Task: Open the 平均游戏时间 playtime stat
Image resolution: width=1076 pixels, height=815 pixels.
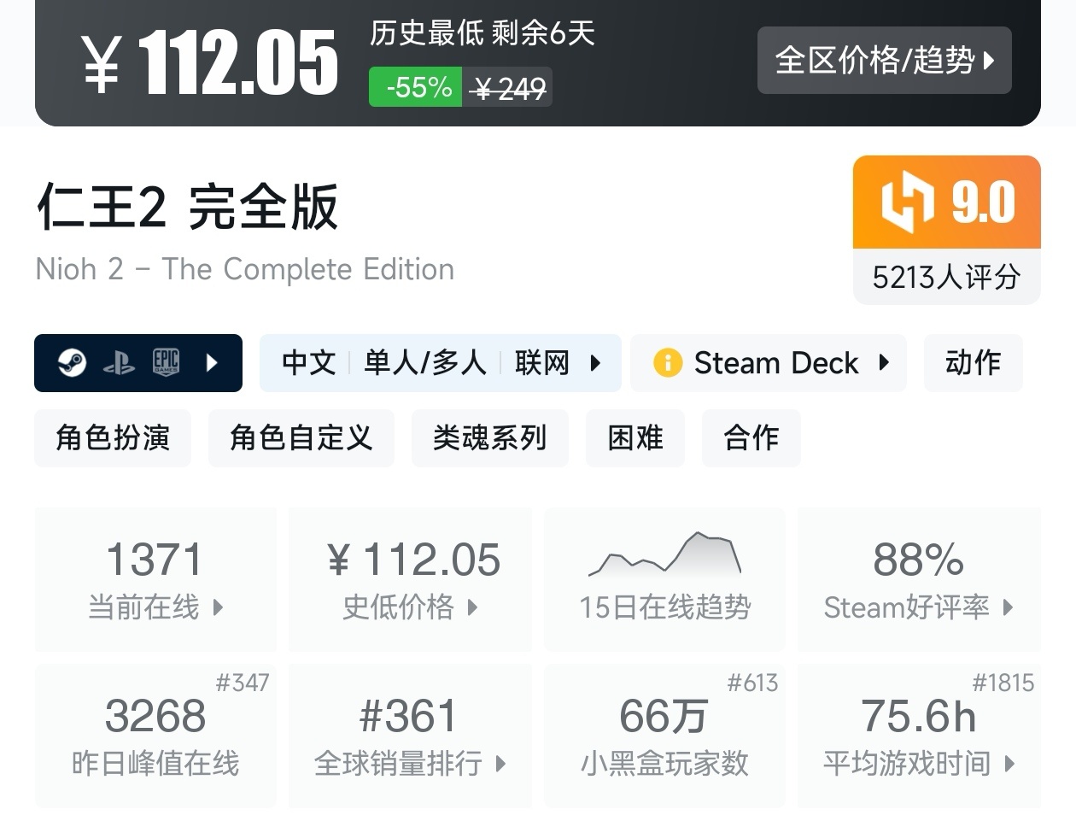Action: 919,736
